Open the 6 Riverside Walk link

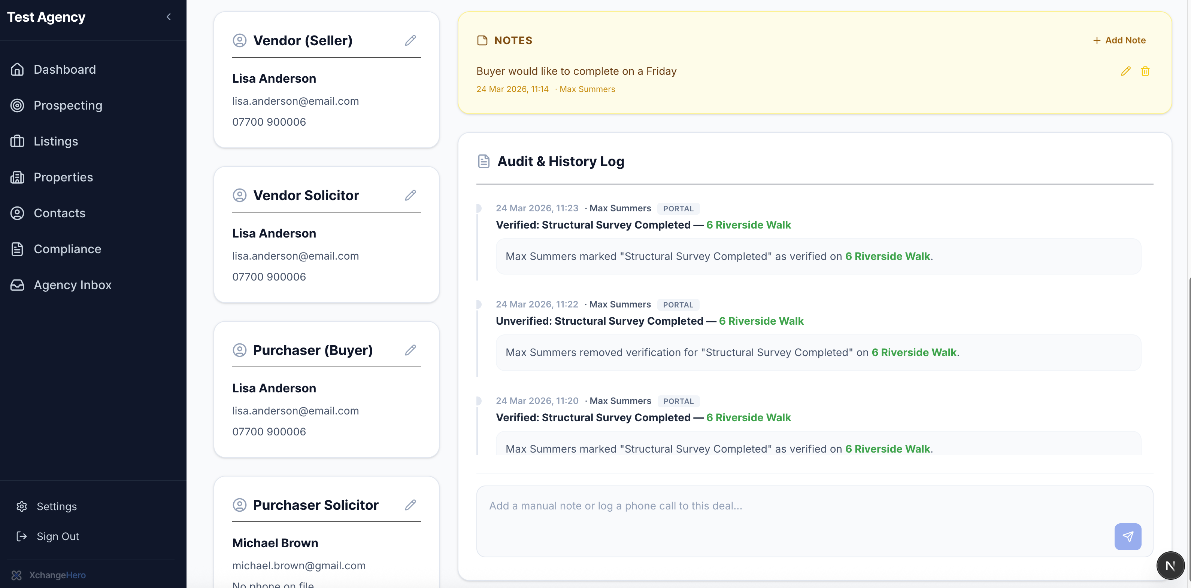point(749,224)
